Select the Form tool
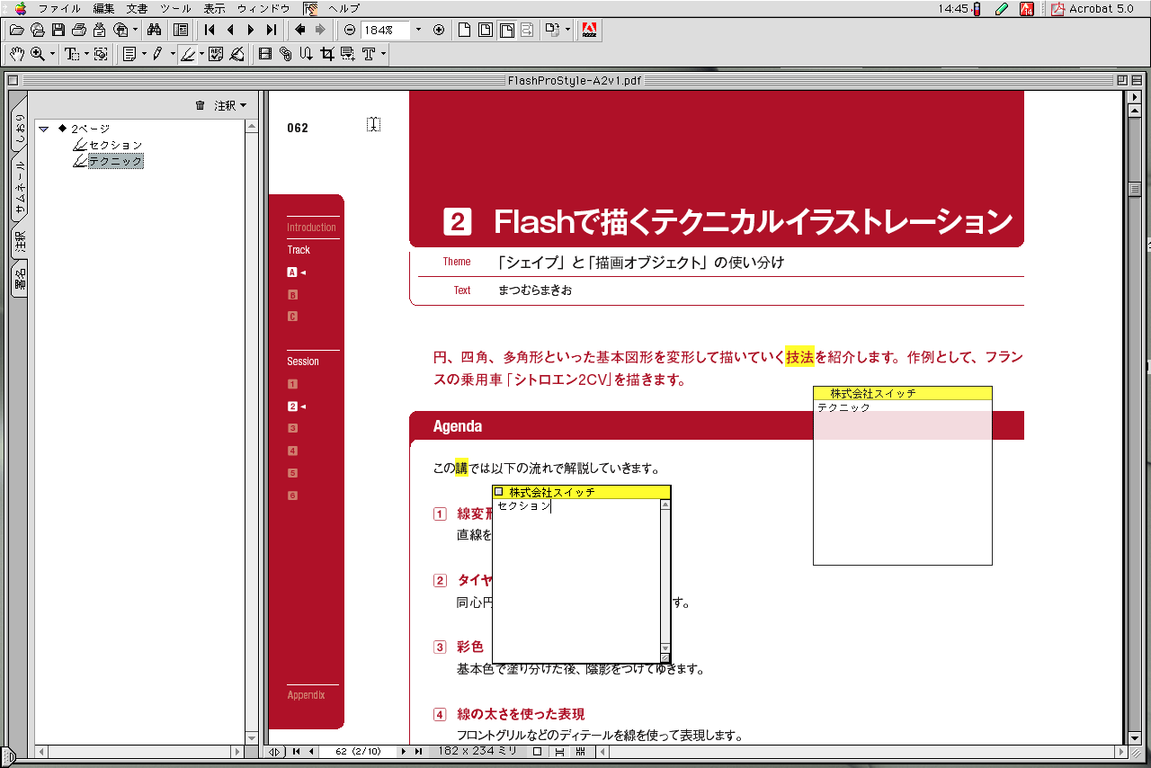The image size is (1151, 768). point(348,54)
